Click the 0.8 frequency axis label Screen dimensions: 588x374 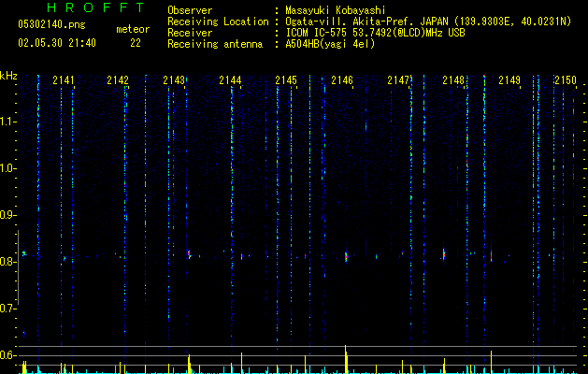coord(7,262)
